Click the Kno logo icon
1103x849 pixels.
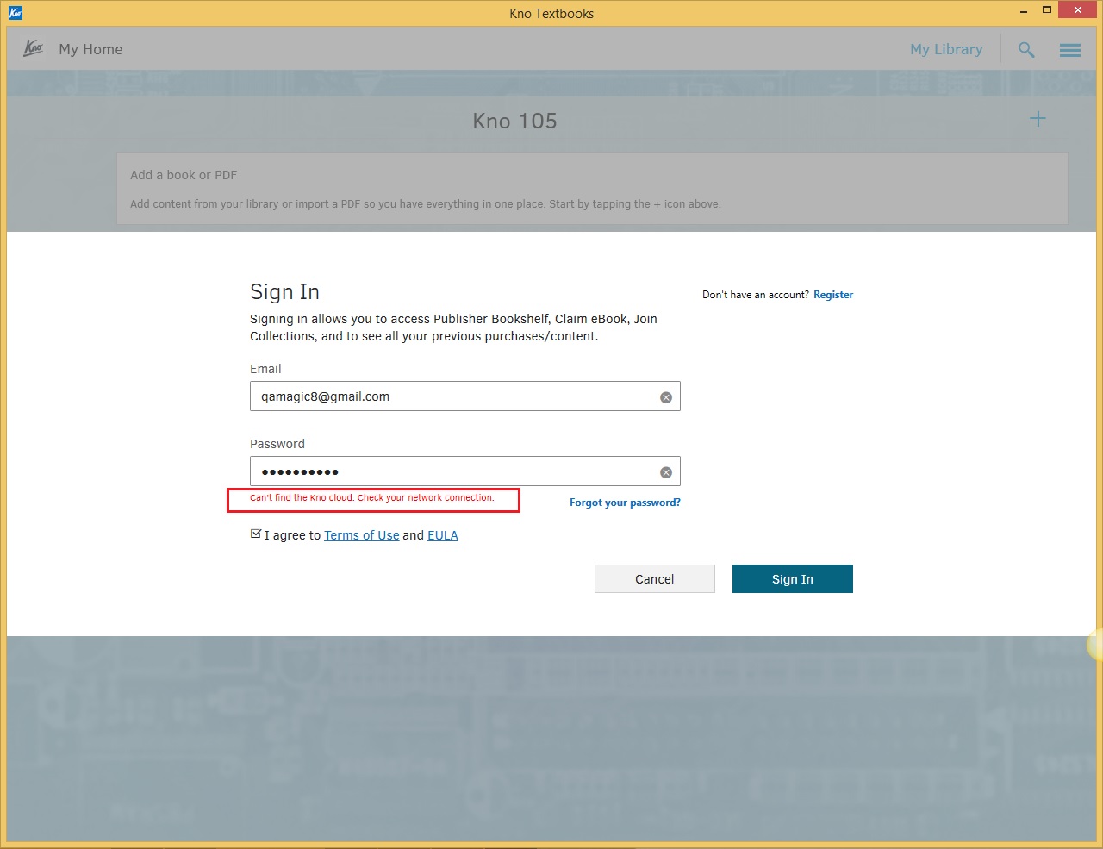pos(34,48)
